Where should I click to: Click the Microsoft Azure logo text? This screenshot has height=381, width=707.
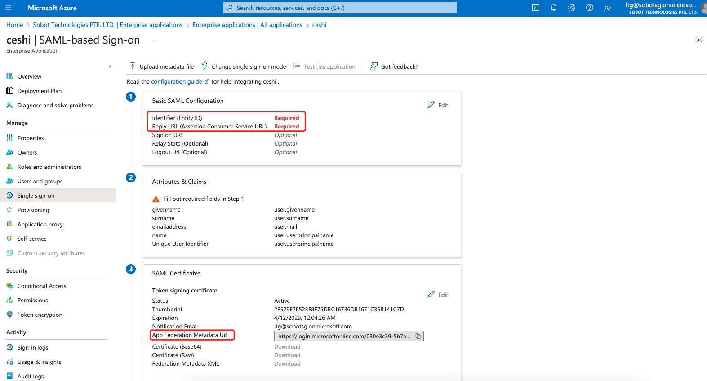[x=52, y=8]
